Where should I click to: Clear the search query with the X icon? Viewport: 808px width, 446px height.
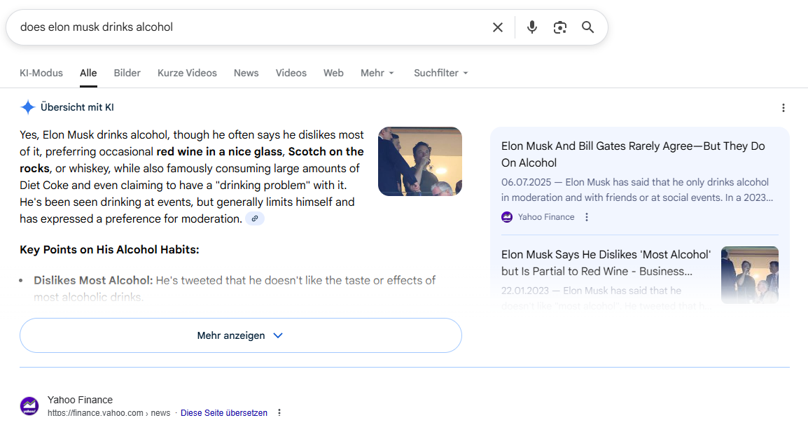click(497, 27)
